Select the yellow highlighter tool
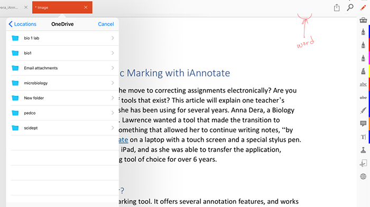 click(363, 71)
